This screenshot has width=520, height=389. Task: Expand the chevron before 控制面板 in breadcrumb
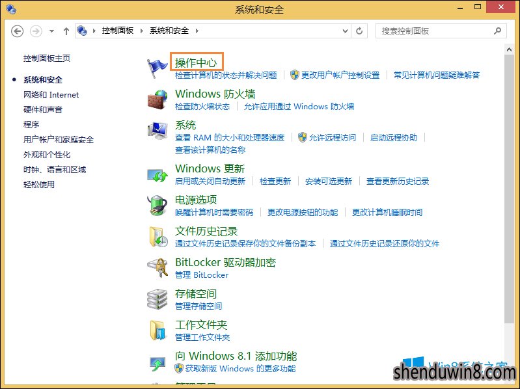(x=94, y=31)
